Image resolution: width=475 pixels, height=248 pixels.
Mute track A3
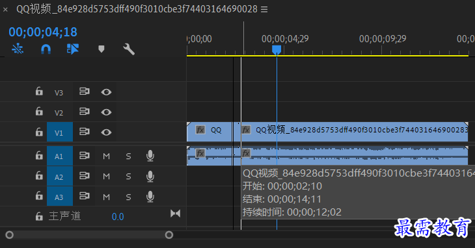tap(106, 197)
